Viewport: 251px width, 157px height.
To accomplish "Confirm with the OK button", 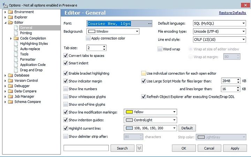I will [x=184, y=148].
